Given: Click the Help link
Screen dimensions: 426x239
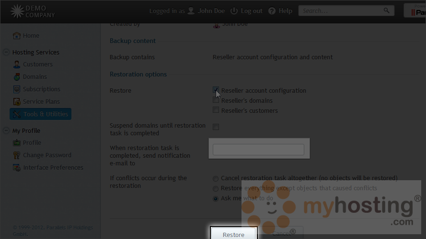Looking at the screenshot, I should (285, 11).
